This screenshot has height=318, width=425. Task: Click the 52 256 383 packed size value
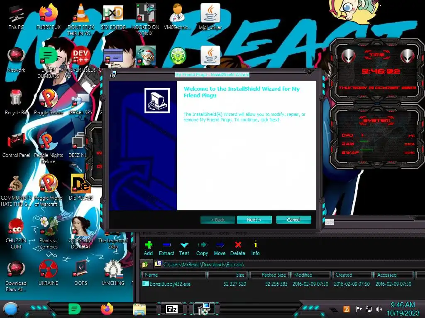tap(276, 284)
